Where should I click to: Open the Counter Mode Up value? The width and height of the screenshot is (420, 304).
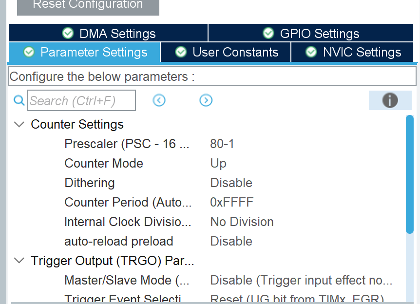(x=218, y=163)
